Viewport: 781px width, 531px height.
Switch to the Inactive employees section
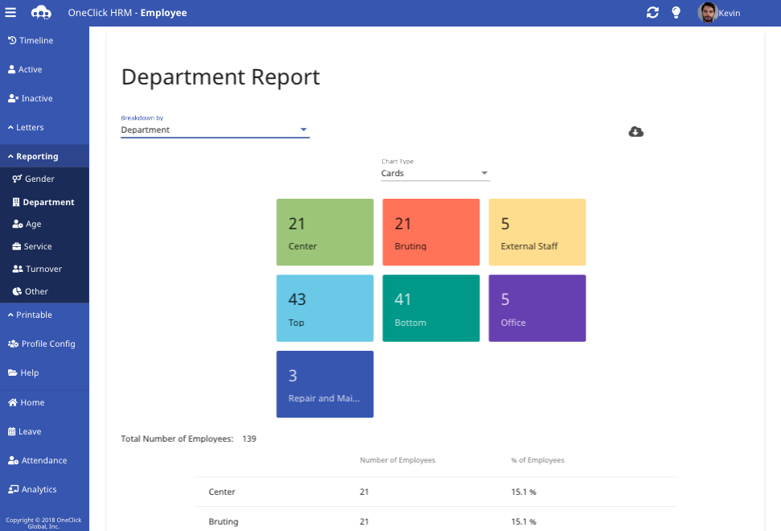coord(32,97)
